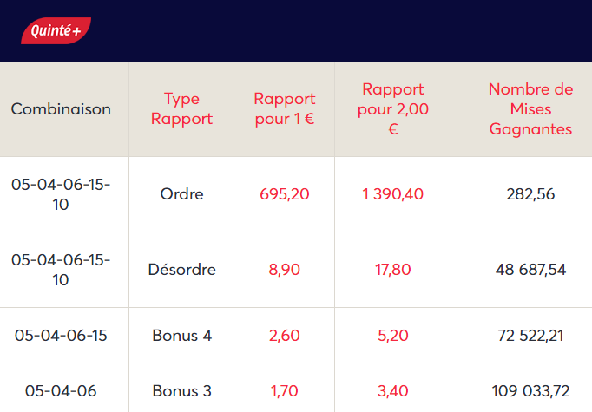Click the Bonus 3 type cell
Viewport: 592px width, 412px height.
coord(182,391)
